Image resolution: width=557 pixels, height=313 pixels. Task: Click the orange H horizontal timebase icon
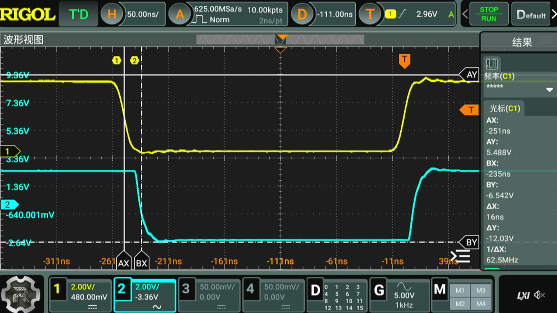112,14
